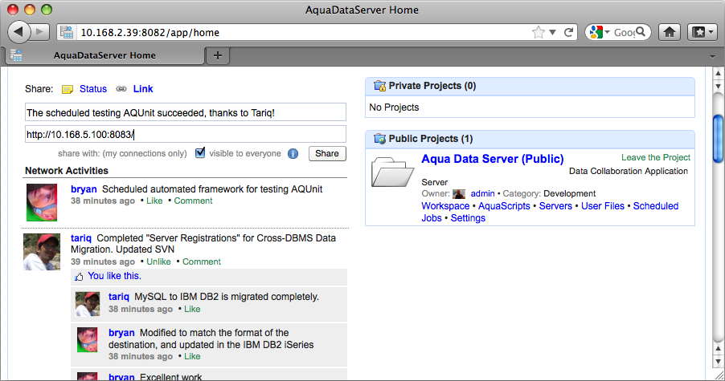
Task: Click the yellow Status note icon
Action: [x=68, y=89]
